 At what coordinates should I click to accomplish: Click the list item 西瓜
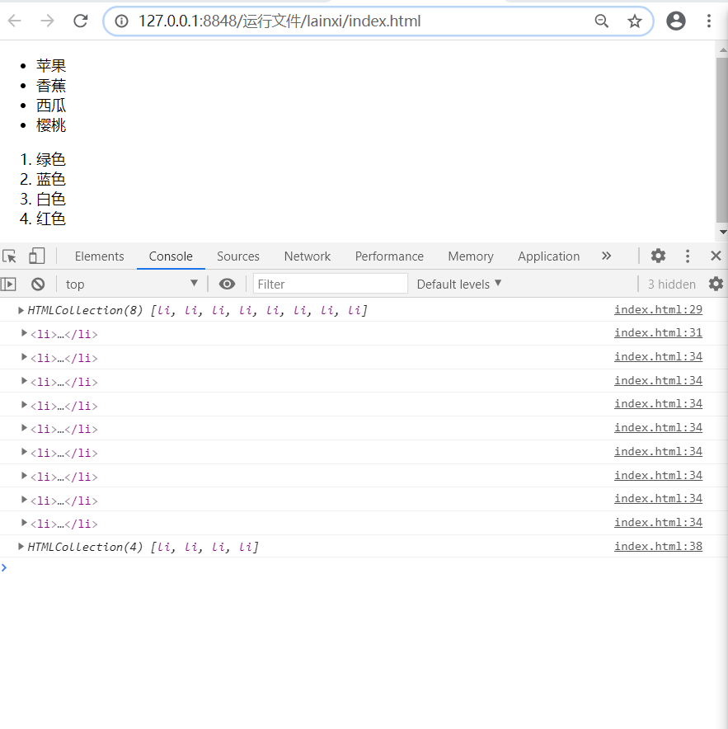(x=51, y=106)
